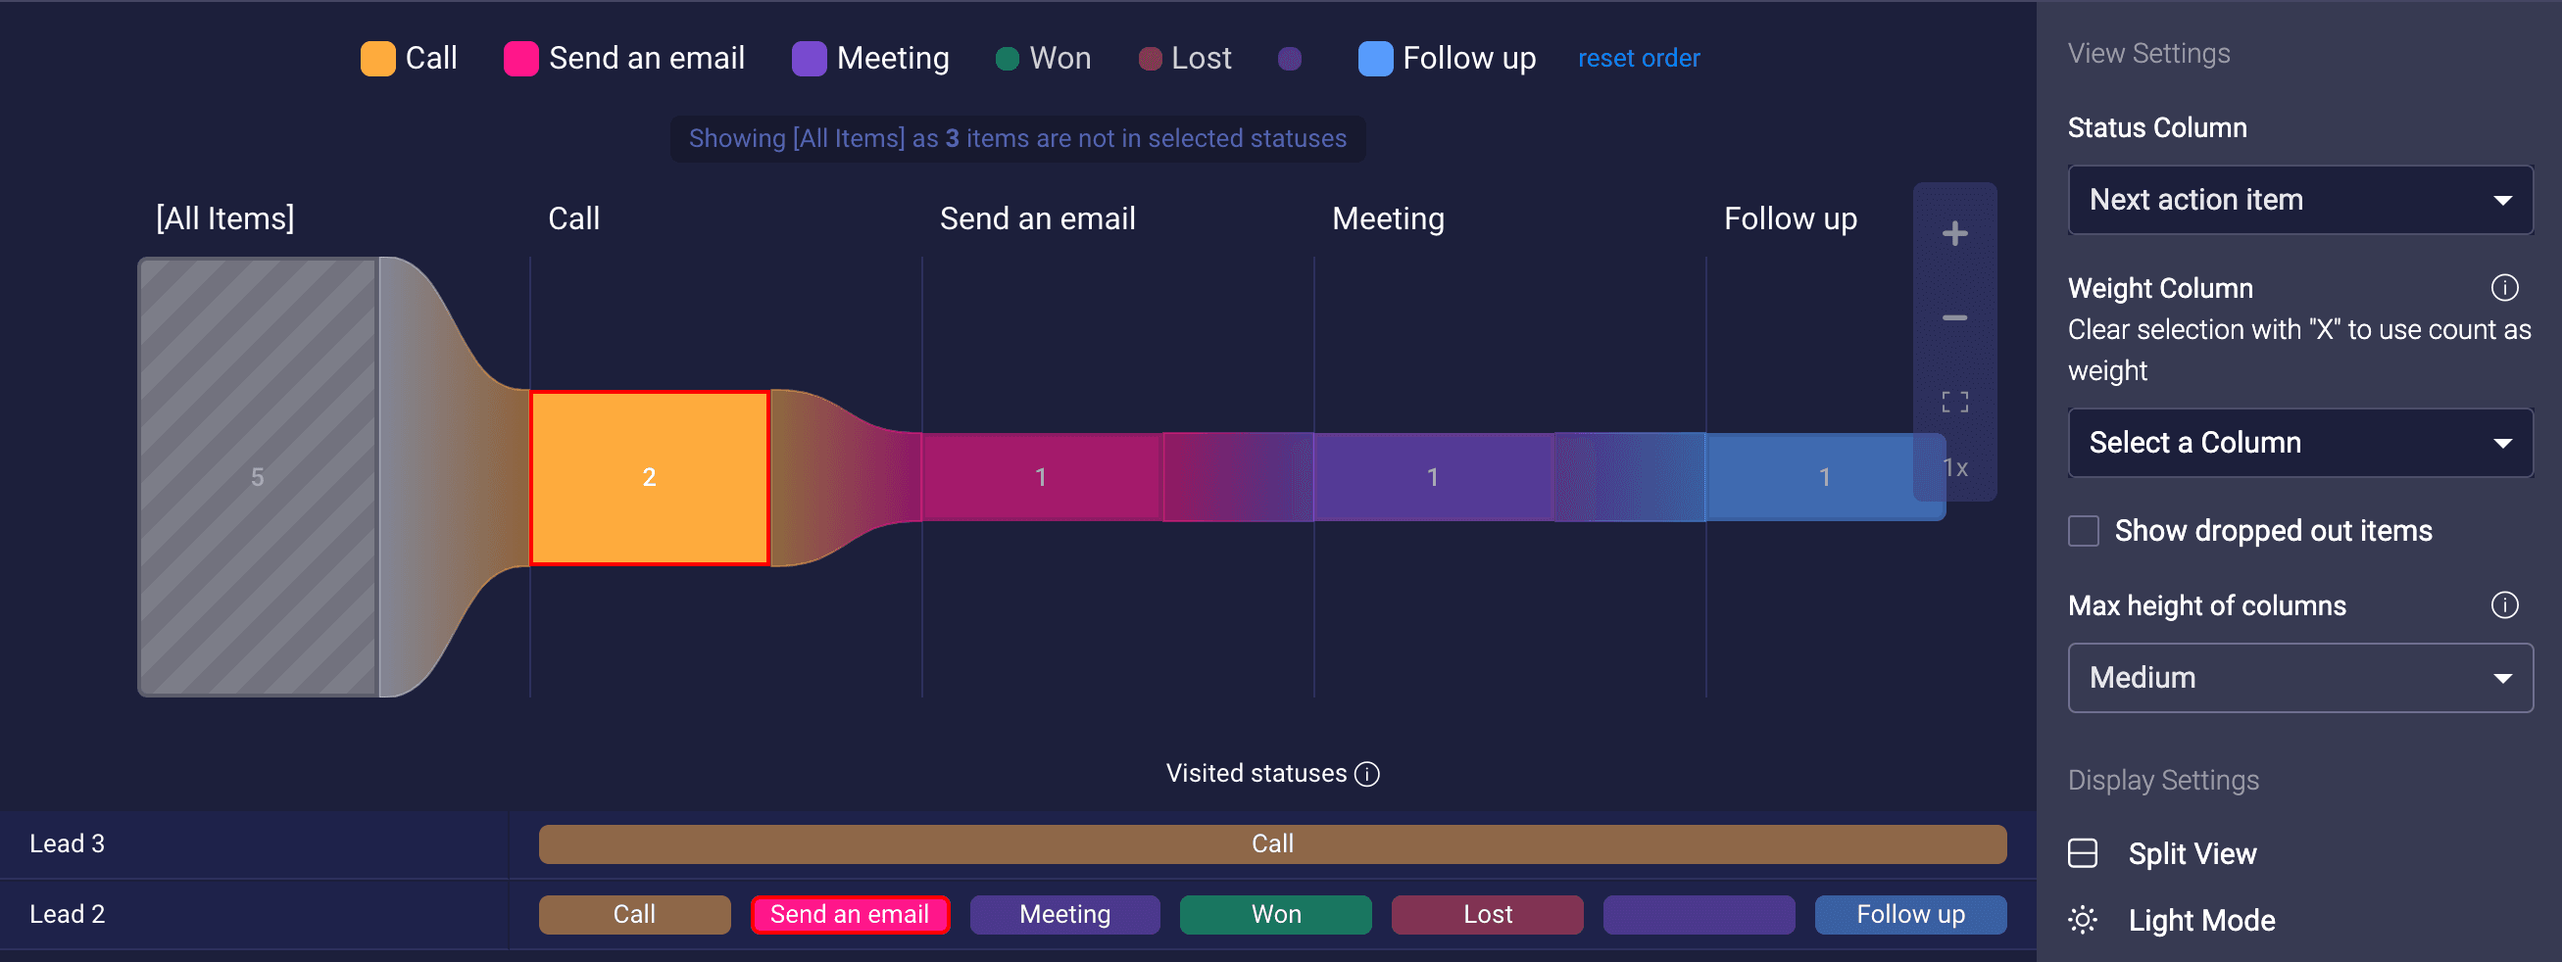Click the orange Call legend swatch
Screen dimensions: 2562x962
tap(378, 59)
